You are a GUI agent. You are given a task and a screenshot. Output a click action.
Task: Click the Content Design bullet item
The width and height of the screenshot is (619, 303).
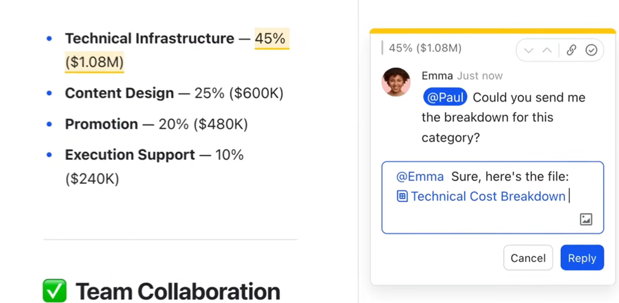pyautogui.click(x=120, y=94)
